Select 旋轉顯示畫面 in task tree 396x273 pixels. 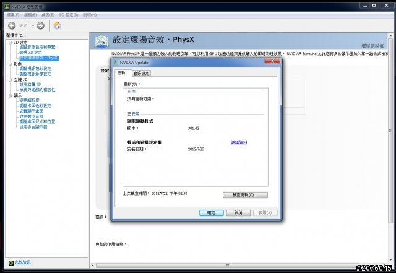coord(32,111)
